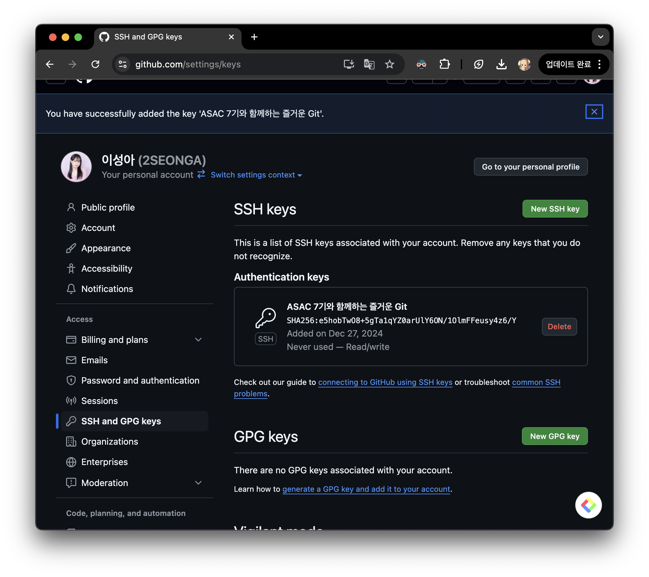This screenshot has width=649, height=577.
Task: Reload the page with the refresh icon
Action: [95, 64]
